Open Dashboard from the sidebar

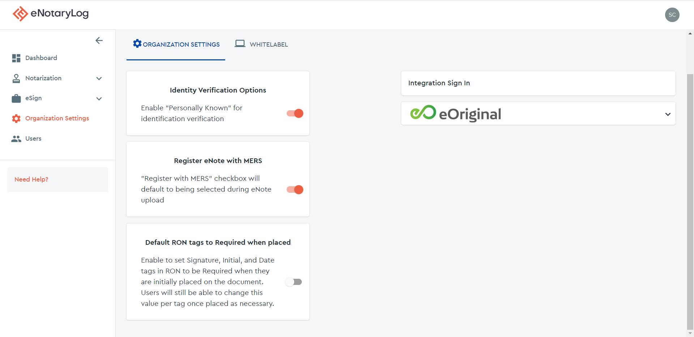point(41,58)
